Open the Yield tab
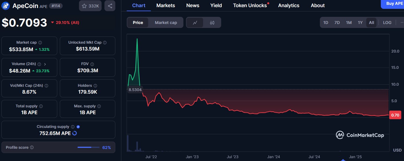The image size is (404, 161). (x=216, y=5)
